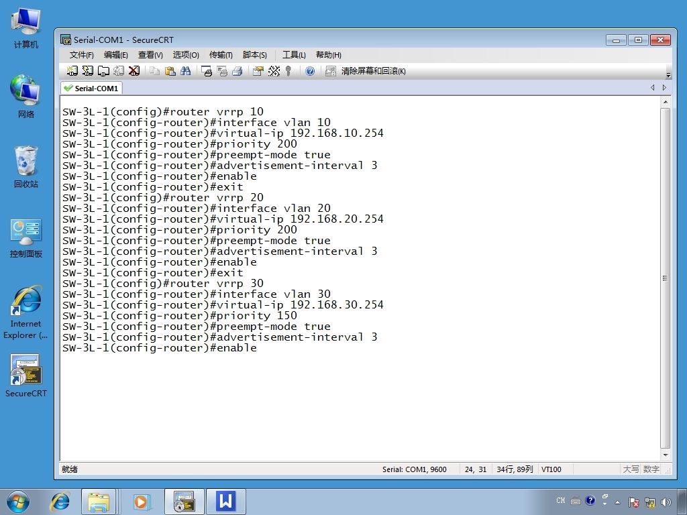Click the tab scroll left arrow
687x515 pixels.
coord(652,88)
